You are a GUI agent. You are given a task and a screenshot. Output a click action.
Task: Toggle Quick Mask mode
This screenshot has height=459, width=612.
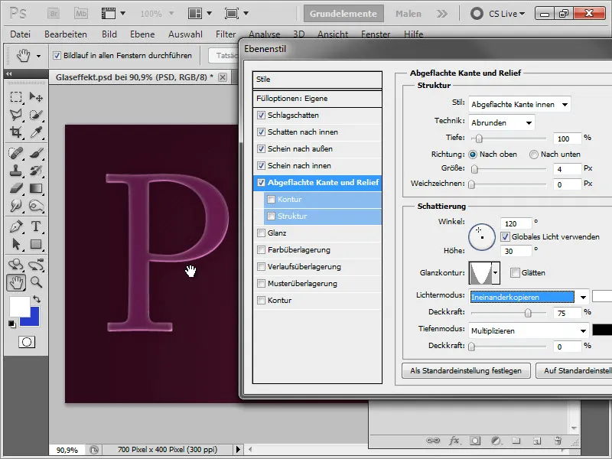click(27, 342)
